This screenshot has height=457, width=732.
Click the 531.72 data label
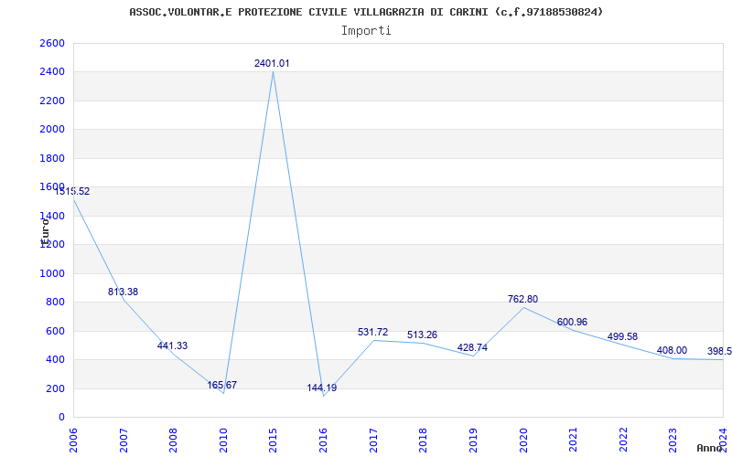point(373,333)
